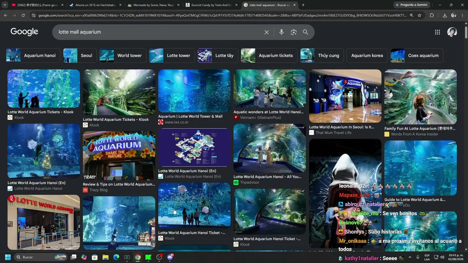Bookmark this page with the star icon
The width and height of the screenshot is (468, 263).
pos(419,15)
